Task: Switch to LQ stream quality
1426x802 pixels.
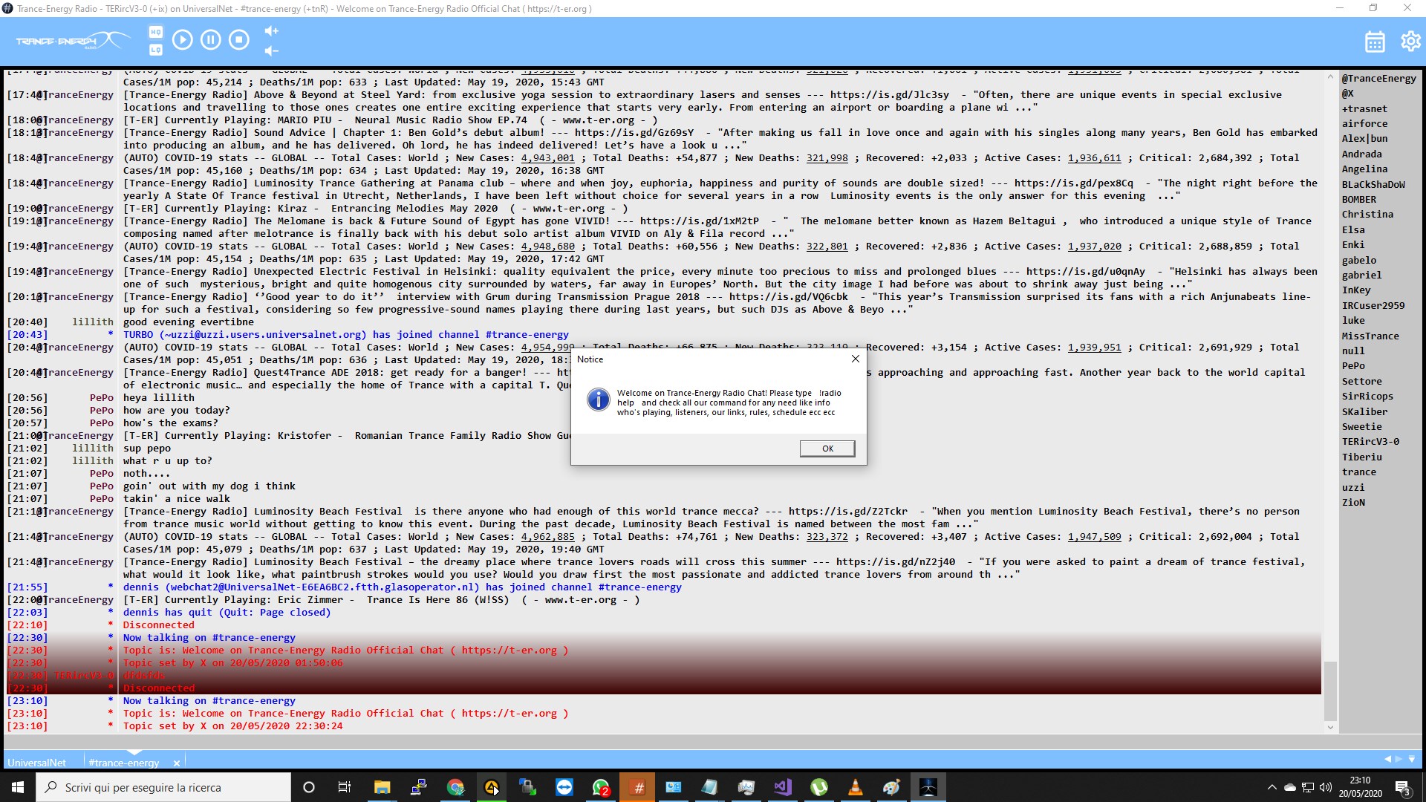Action: (155, 50)
